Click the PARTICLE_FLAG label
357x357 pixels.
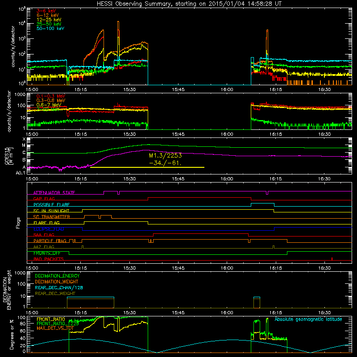(50, 241)
